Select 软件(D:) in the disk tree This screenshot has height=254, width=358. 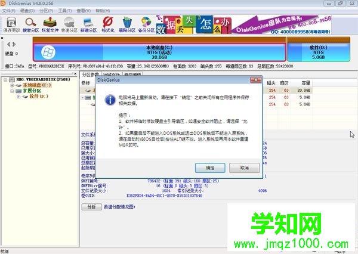pos(39,97)
